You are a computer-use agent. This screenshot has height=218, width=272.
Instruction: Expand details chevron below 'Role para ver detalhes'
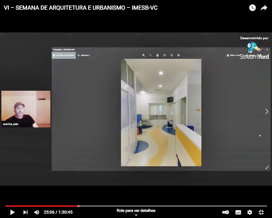pyautogui.click(x=136, y=215)
